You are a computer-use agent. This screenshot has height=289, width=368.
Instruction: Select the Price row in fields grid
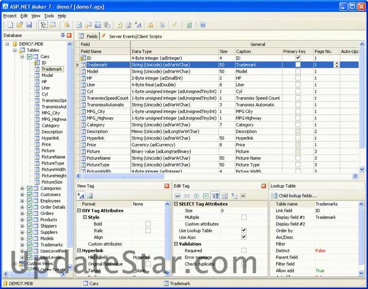[x=217, y=145]
